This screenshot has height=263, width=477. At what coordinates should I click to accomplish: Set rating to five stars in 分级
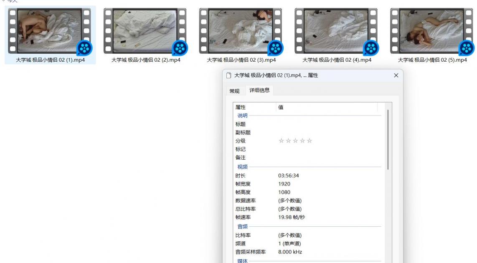point(310,141)
